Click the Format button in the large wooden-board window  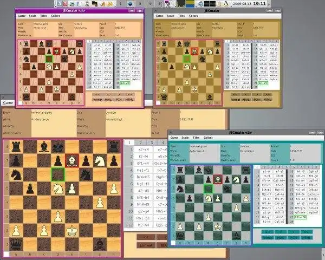pos(146,245)
